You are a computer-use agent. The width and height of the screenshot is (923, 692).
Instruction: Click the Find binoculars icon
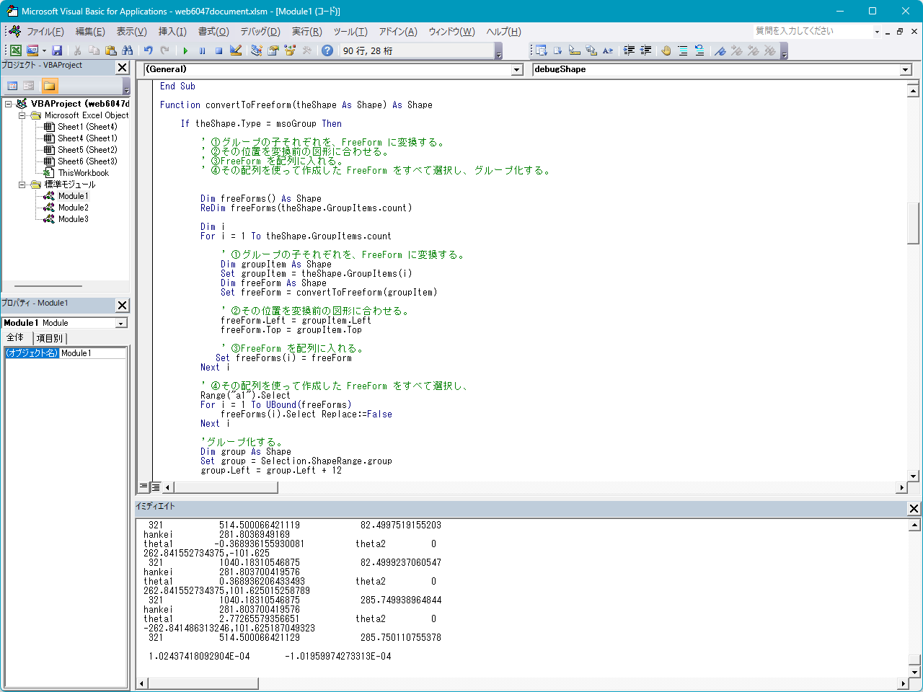point(128,50)
